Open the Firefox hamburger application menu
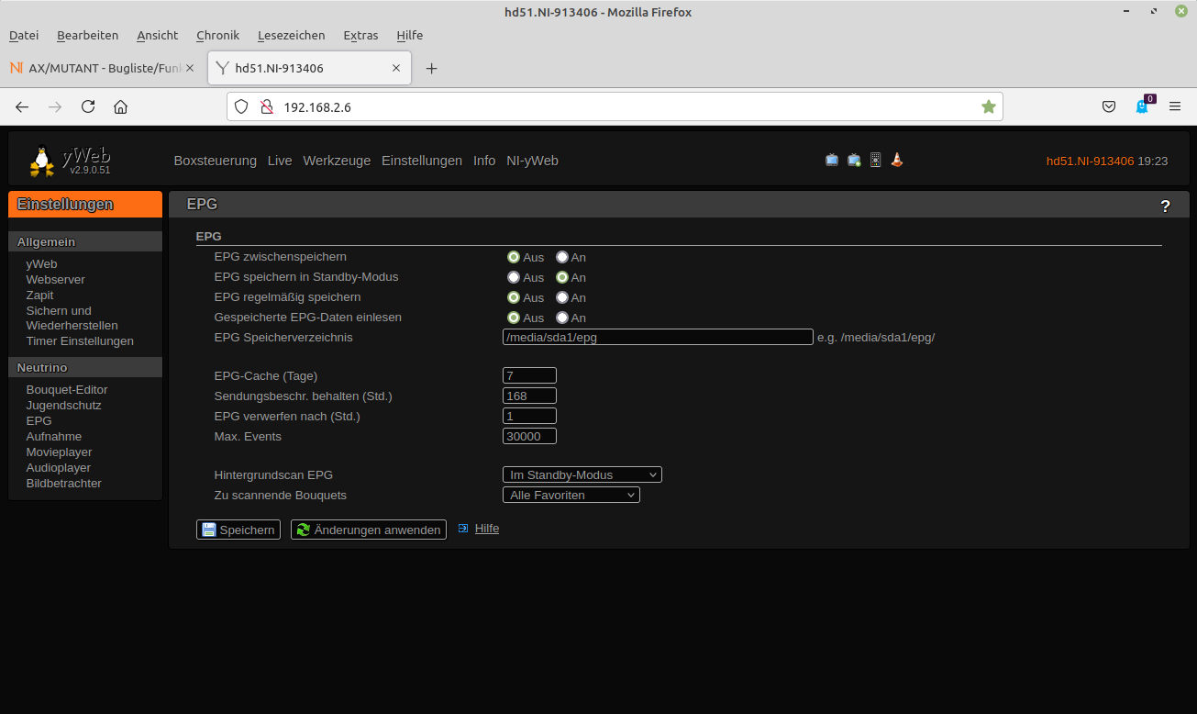Viewport: 1197px width, 714px height. coord(1175,106)
